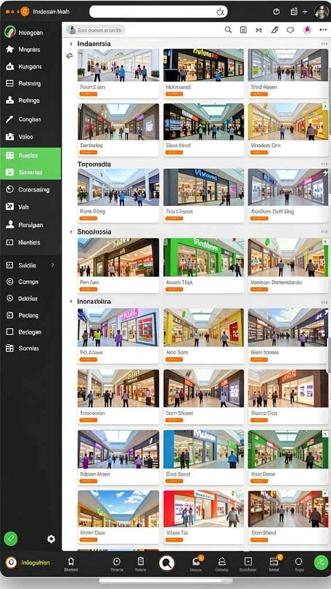The height and width of the screenshot is (589, 331).
Task: Click the orange button under Dentodog
Action: pyautogui.click(x=88, y=152)
